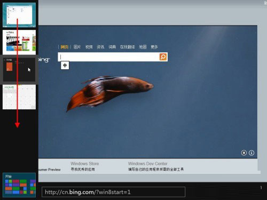Pause the Bing background animation
The height and width of the screenshot is (200, 267).
(x=244, y=153)
